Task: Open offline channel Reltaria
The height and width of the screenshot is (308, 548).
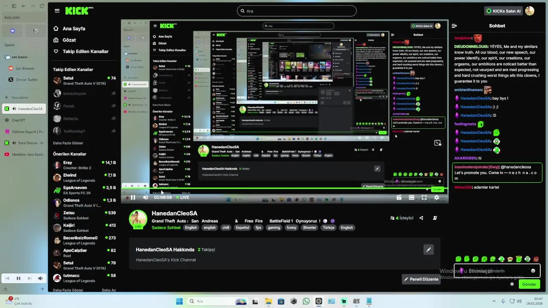Action: (84, 118)
